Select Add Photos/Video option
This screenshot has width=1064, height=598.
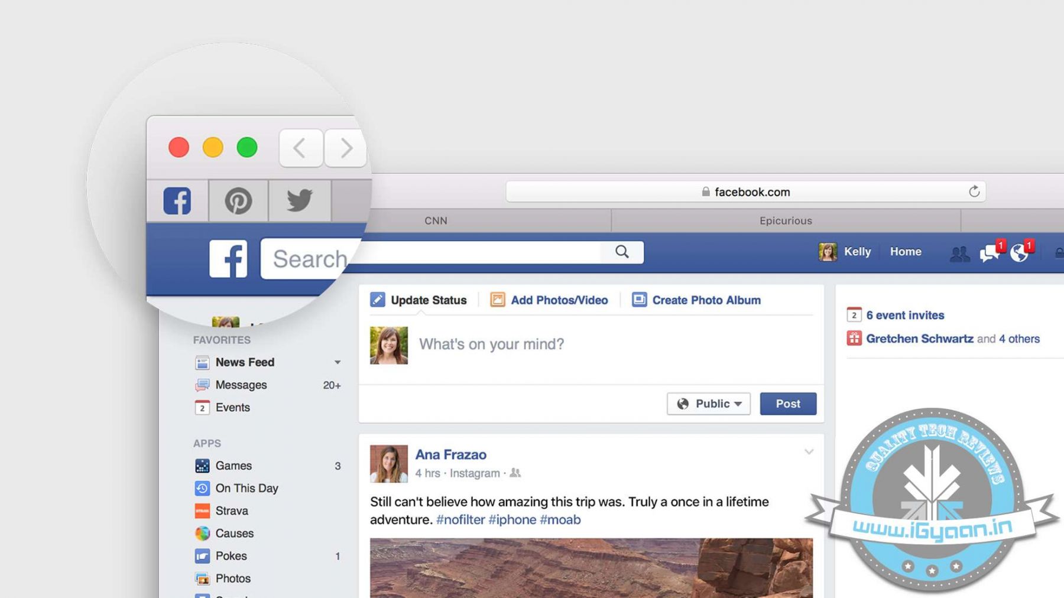[549, 300]
